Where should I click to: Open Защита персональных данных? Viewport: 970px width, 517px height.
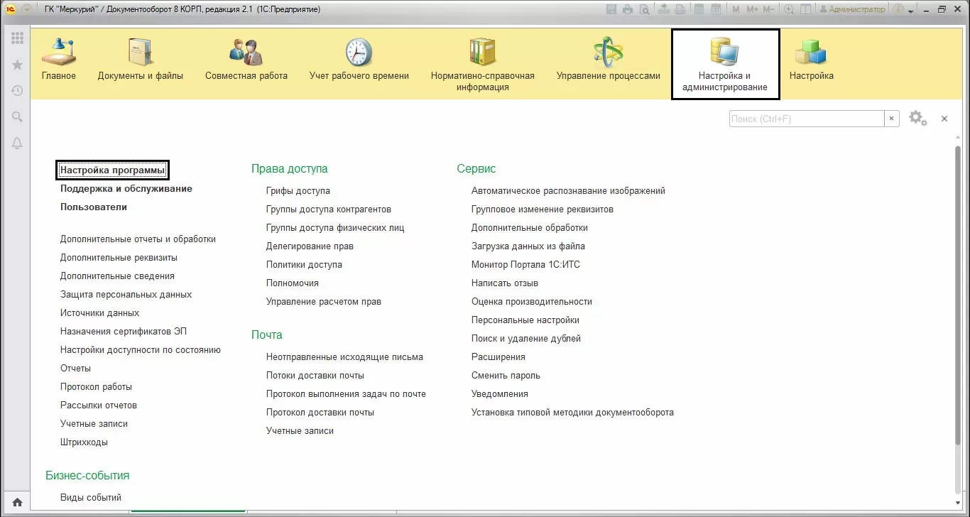pyautogui.click(x=126, y=295)
